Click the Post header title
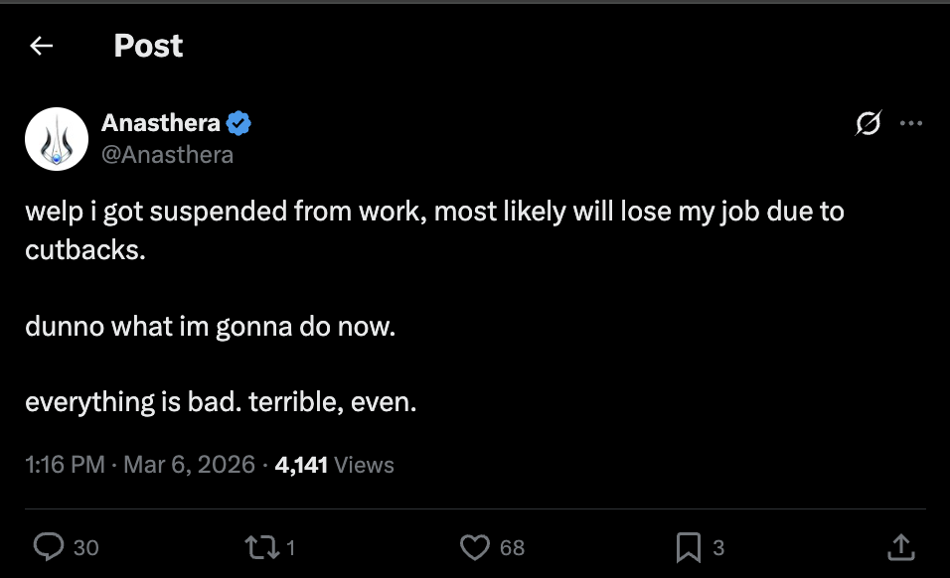This screenshot has width=950, height=578. pos(148,46)
